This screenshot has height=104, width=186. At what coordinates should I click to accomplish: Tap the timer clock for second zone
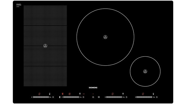[83, 97]
